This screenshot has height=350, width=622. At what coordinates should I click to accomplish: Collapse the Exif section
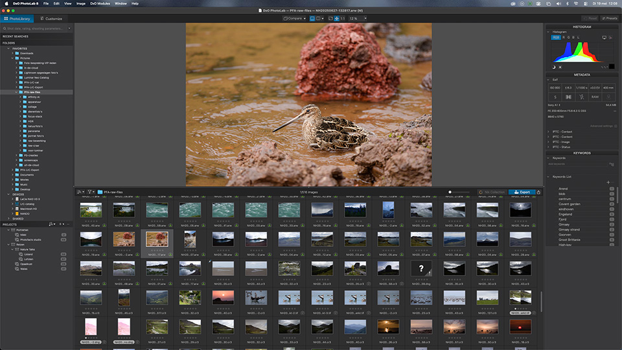click(549, 80)
